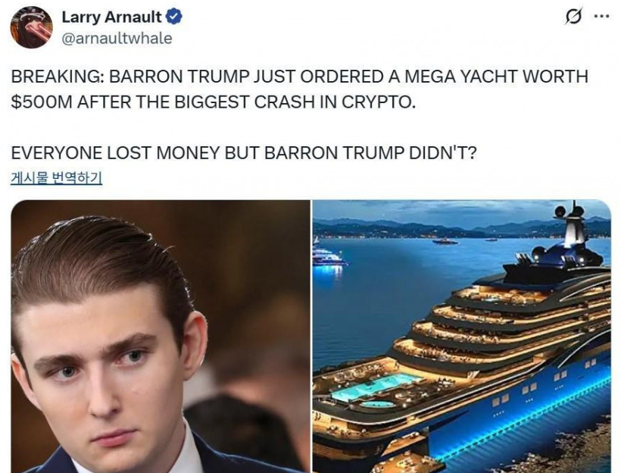Open the Grok explain-post icon
The width and height of the screenshot is (621, 473).
(x=573, y=17)
